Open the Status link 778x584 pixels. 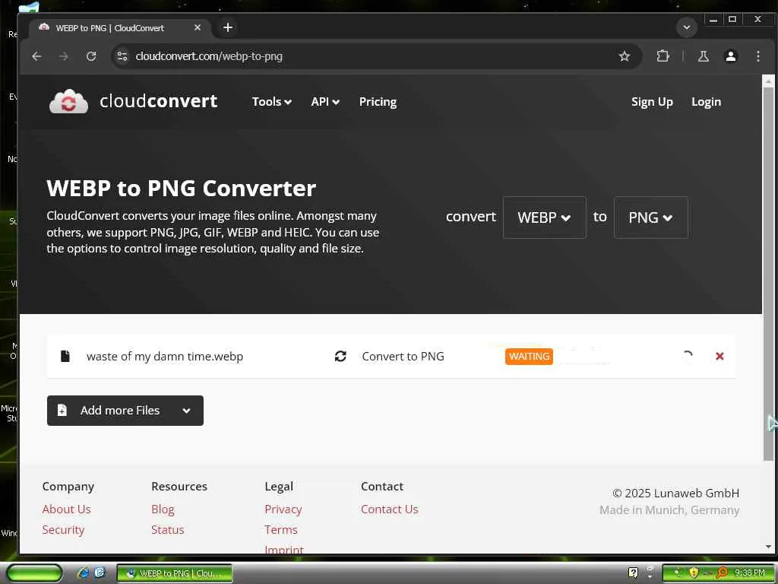168,530
